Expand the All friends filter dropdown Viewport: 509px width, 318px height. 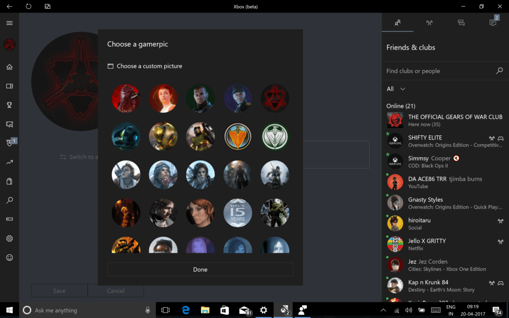coord(396,89)
